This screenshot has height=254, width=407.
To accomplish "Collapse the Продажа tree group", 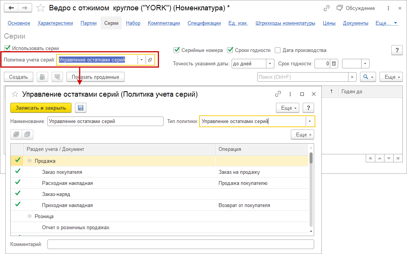I will click(x=29, y=161).
